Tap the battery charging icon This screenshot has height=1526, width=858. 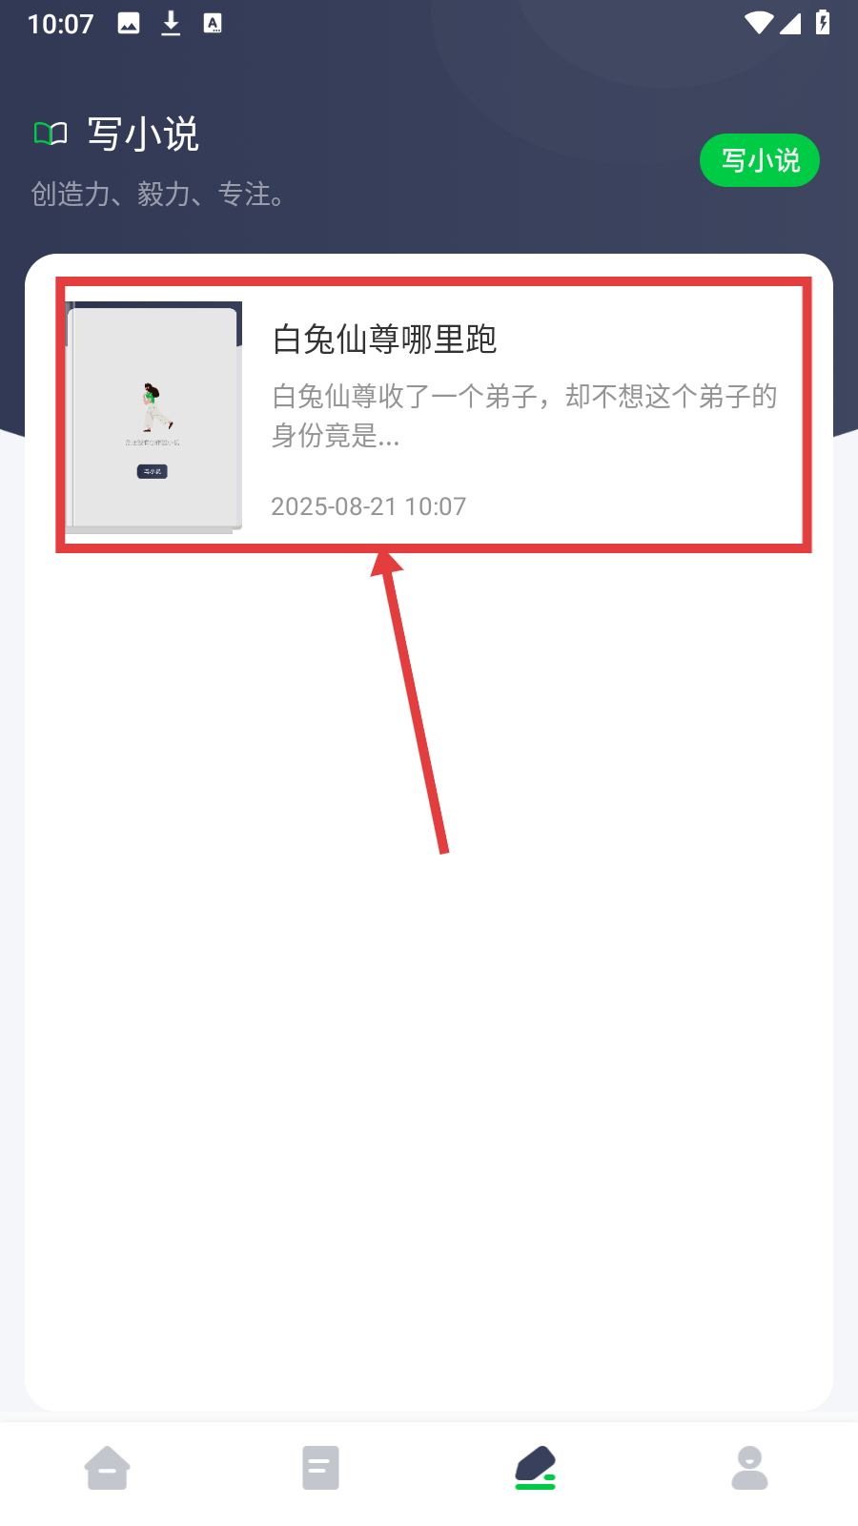(x=823, y=22)
